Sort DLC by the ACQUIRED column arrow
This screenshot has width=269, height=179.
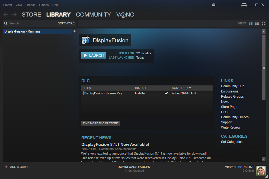click(x=190, y=88)
